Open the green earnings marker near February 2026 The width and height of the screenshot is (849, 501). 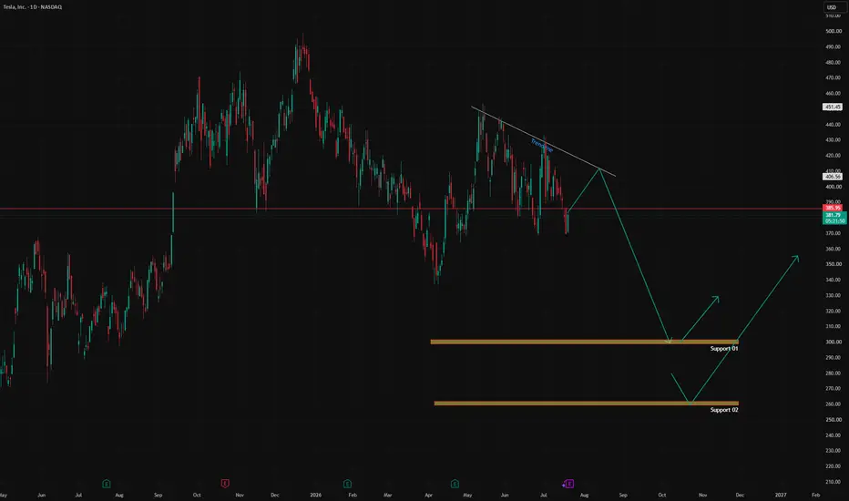(348, 484)
